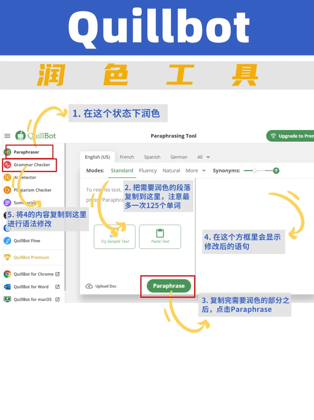Viewport: 314px width, 420px height.
Task: Click the Synonyms slider handle
Action: 254,171
